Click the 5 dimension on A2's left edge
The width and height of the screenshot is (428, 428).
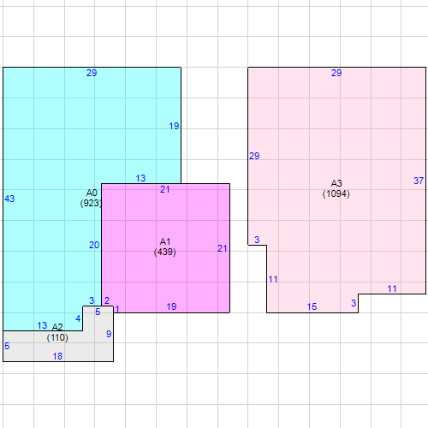7,346
